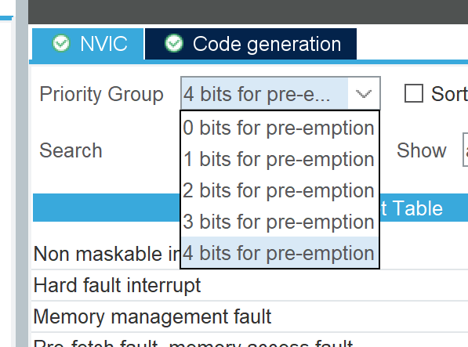Open the Code generation tab
The height and width of the screenshot is (347, 468).
coord(251,44)
